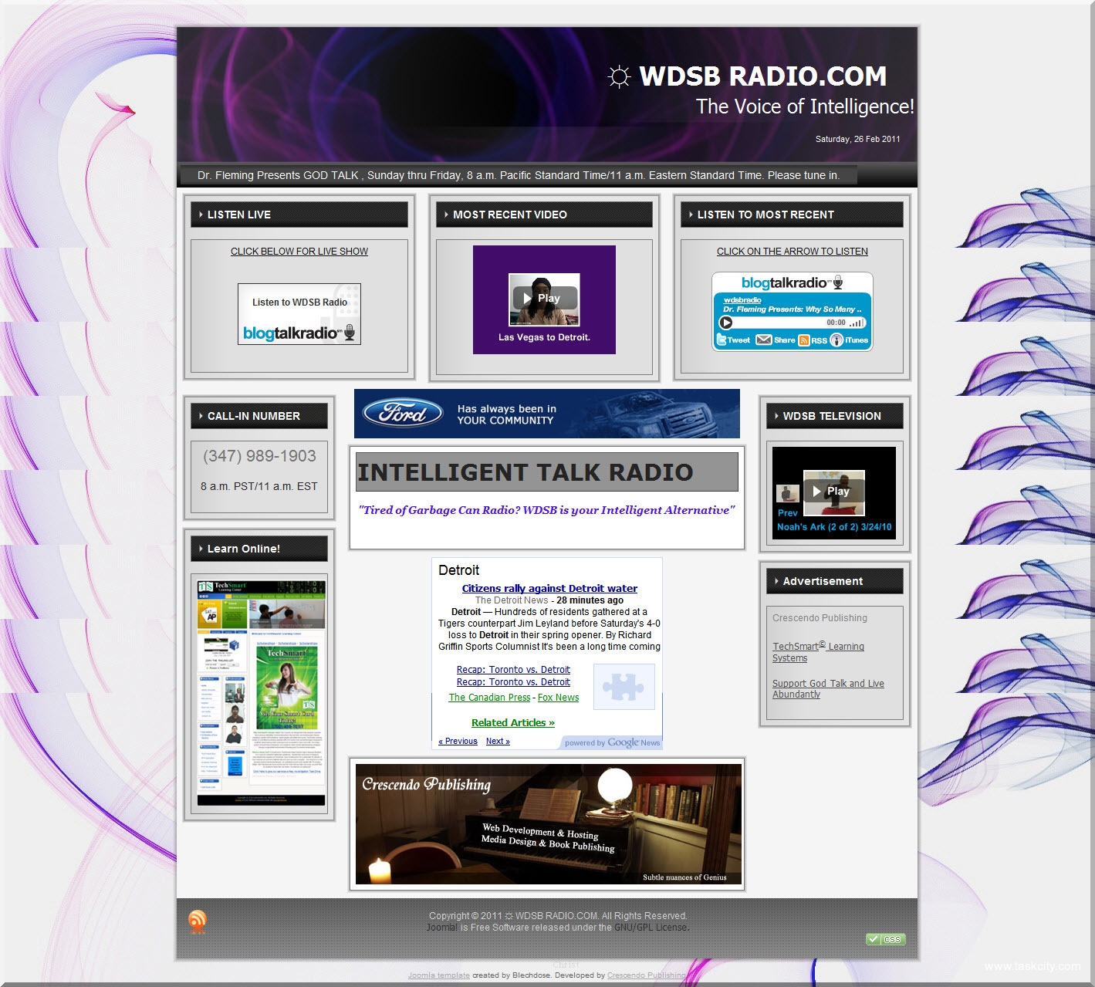This screenshot has height=987, width=1095.
Task: Open the wdsbradio link in the player
Action: click(742, 300)
